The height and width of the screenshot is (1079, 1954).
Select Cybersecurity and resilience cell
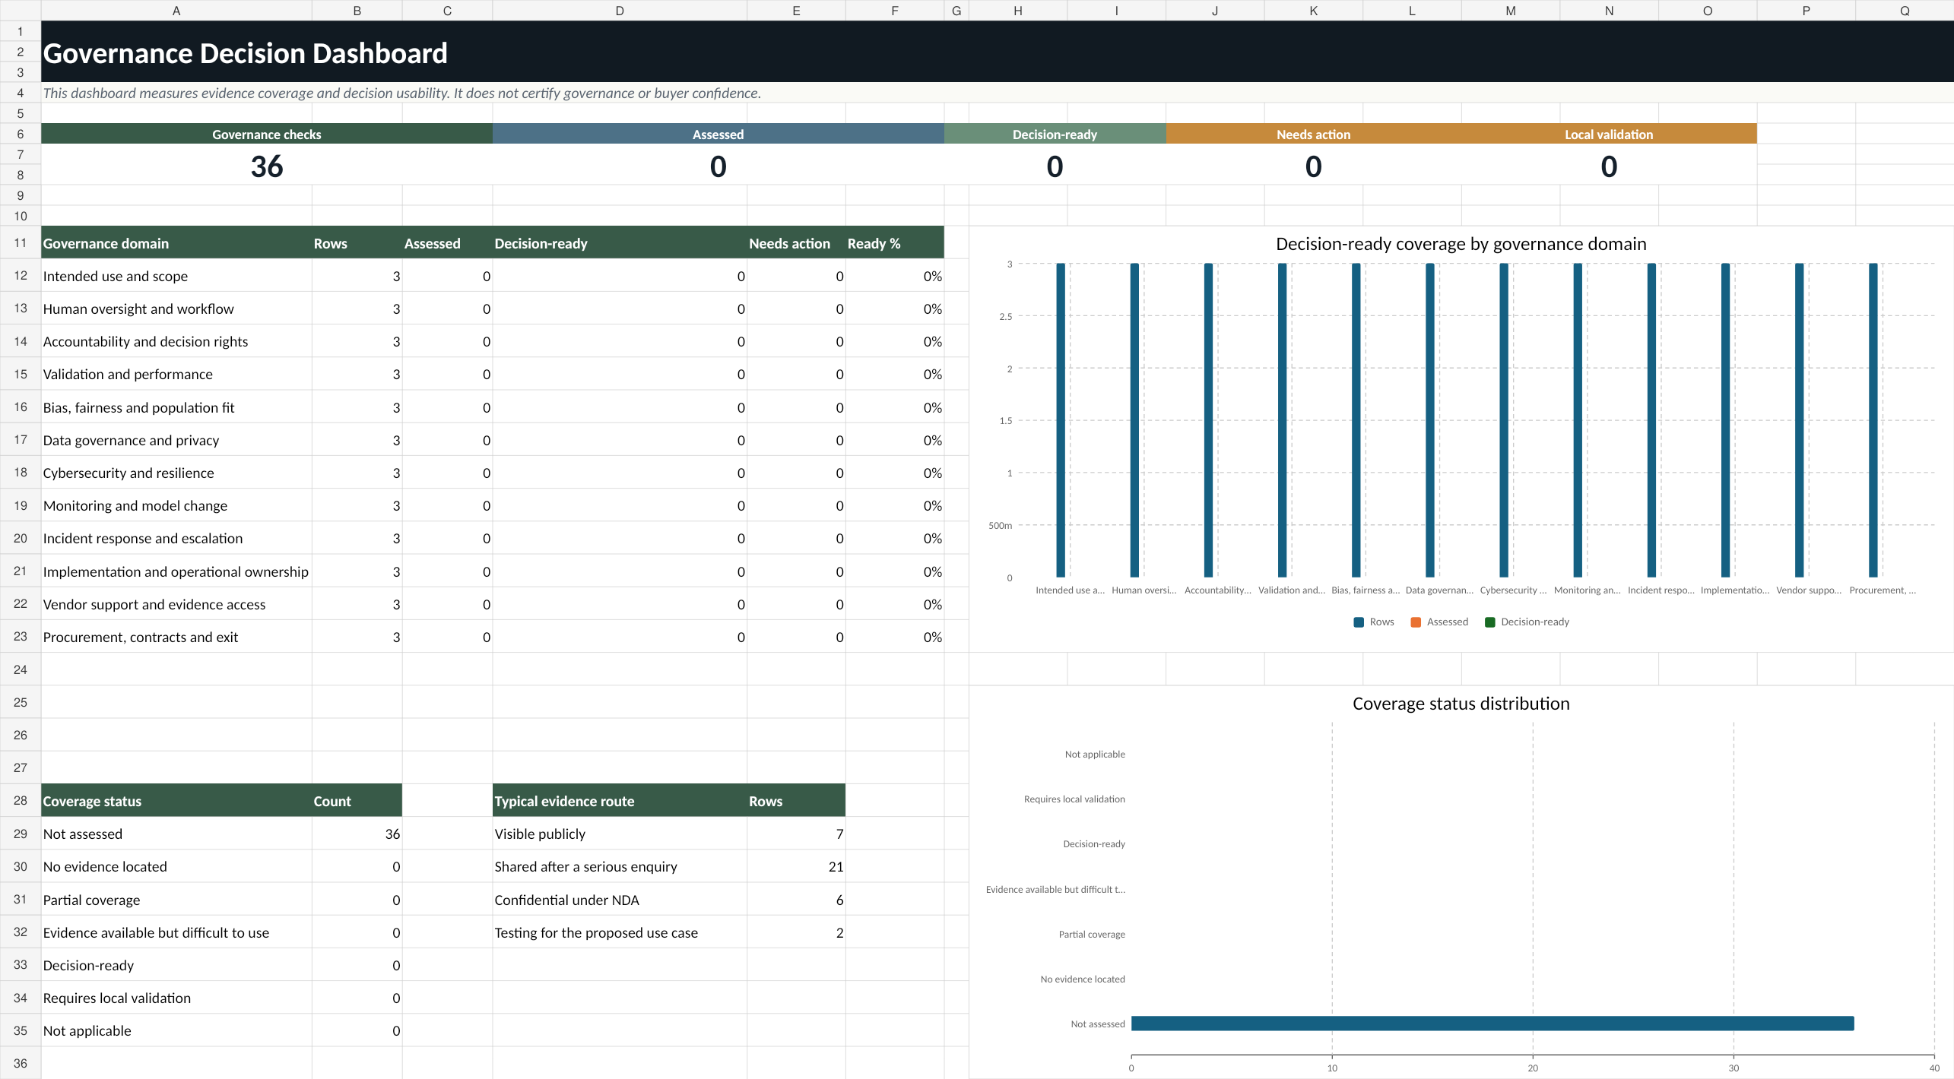tap(176, 473)
